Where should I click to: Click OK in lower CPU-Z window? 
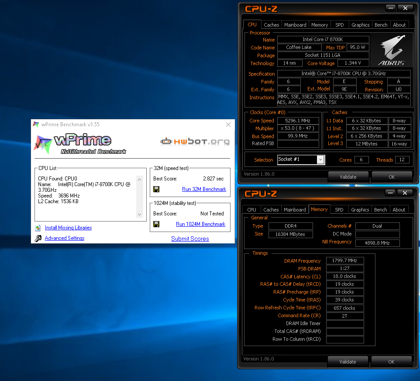coord(391,362)
